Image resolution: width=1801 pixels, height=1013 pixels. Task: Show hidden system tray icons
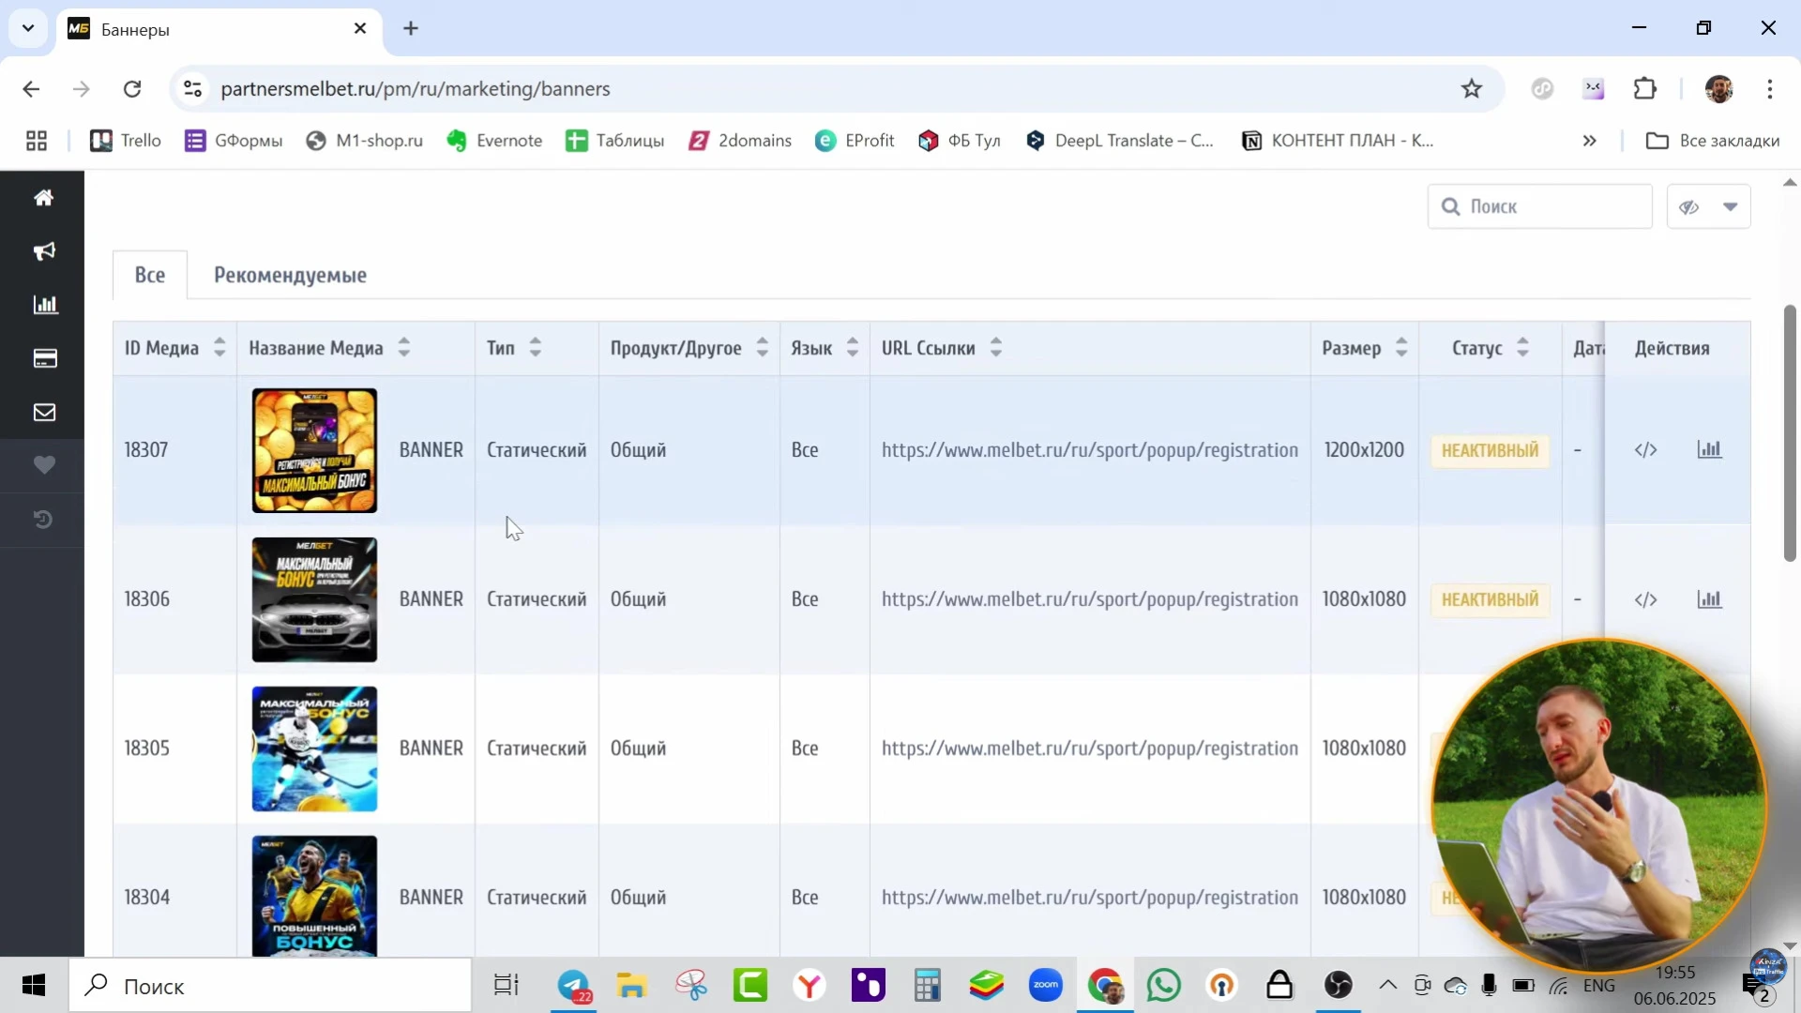pos(1387,985)
